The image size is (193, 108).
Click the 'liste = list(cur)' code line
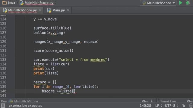51,64
